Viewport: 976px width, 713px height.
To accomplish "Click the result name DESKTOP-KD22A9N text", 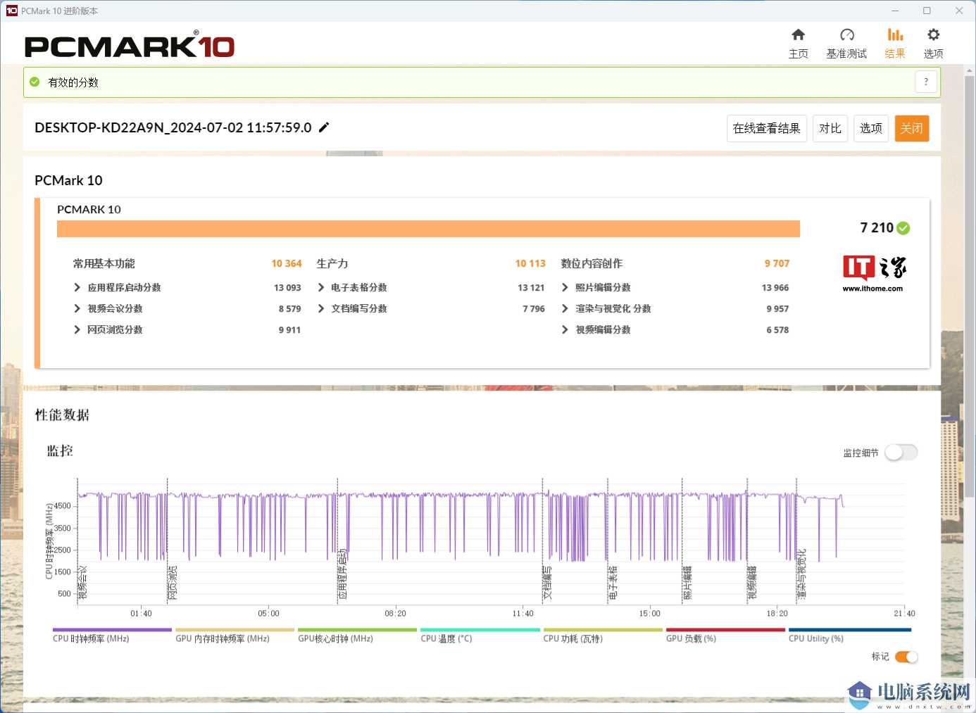I will 173,127.
